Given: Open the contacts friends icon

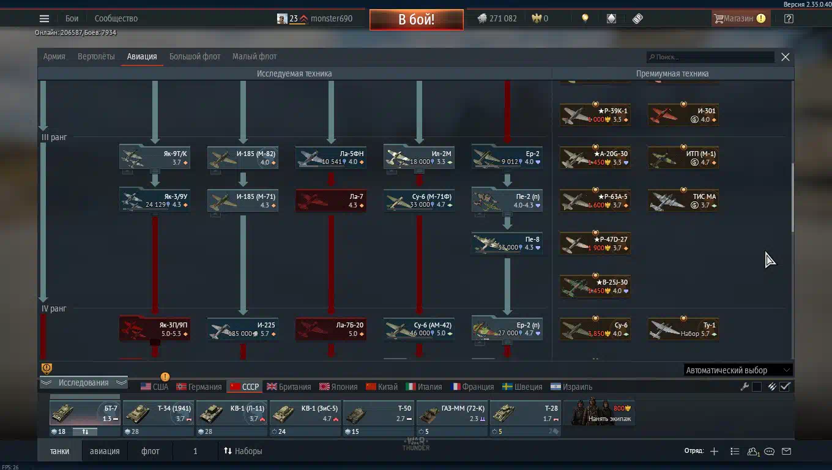Looking at the screenshot, I should coord(753,452).
